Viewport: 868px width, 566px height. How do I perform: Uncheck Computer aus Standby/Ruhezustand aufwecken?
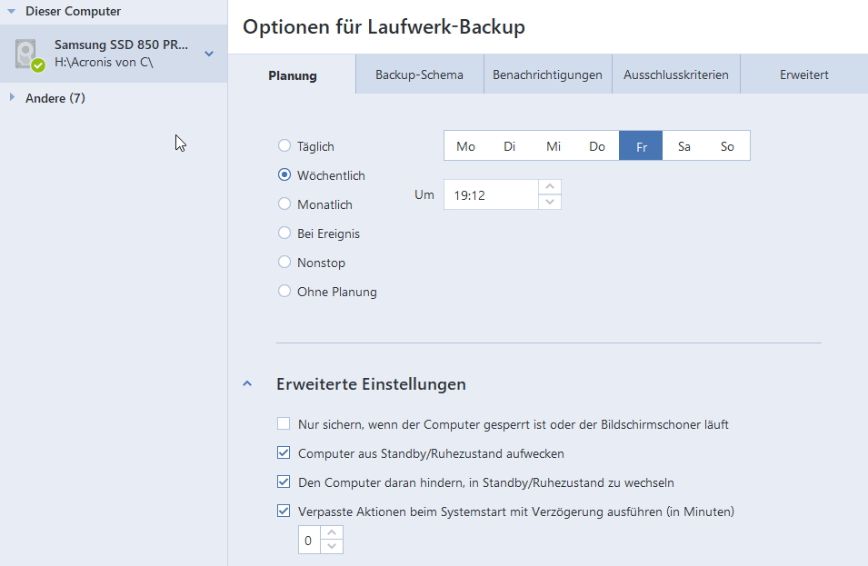[x=284, y=453]
